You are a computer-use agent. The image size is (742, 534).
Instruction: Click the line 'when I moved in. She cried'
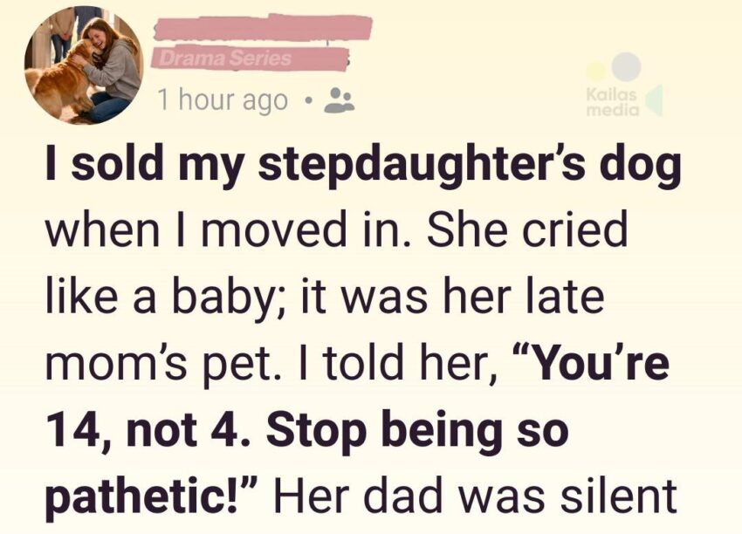pos(336,231)
